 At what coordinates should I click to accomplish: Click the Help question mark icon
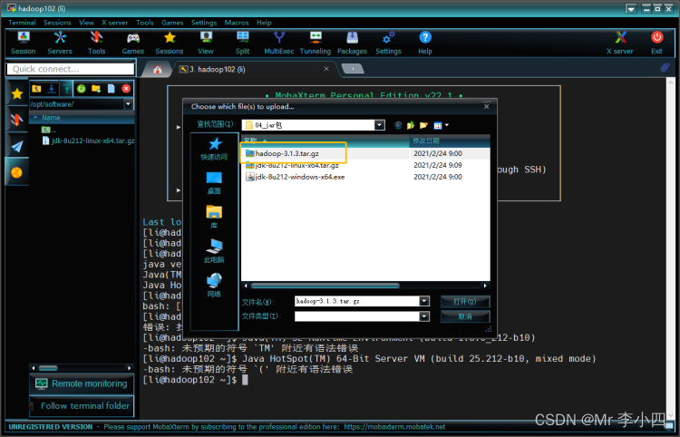[x=425, y=43]
